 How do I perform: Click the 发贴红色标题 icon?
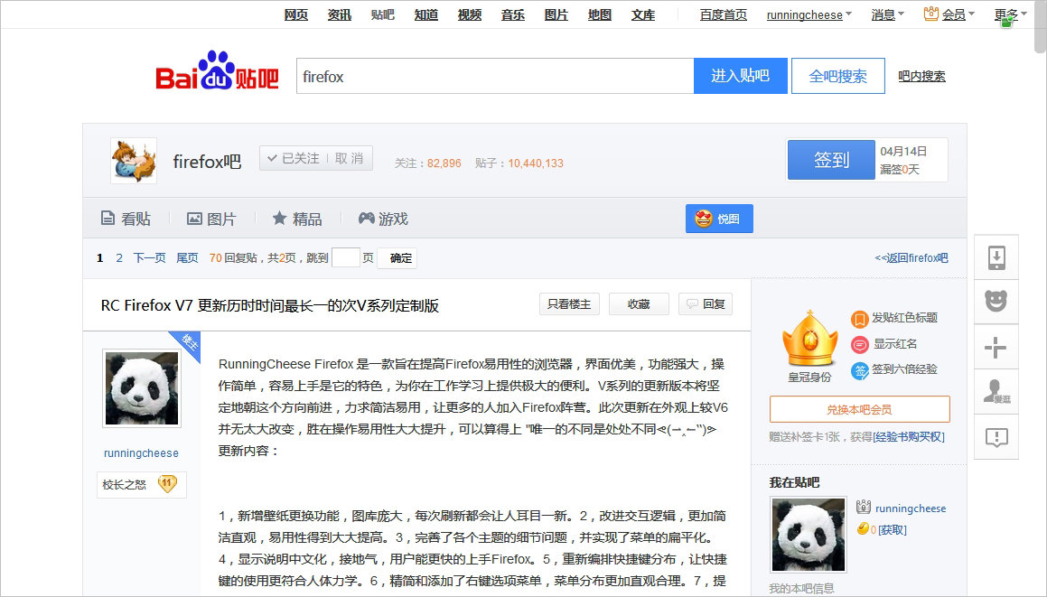(x=859, y=319)
